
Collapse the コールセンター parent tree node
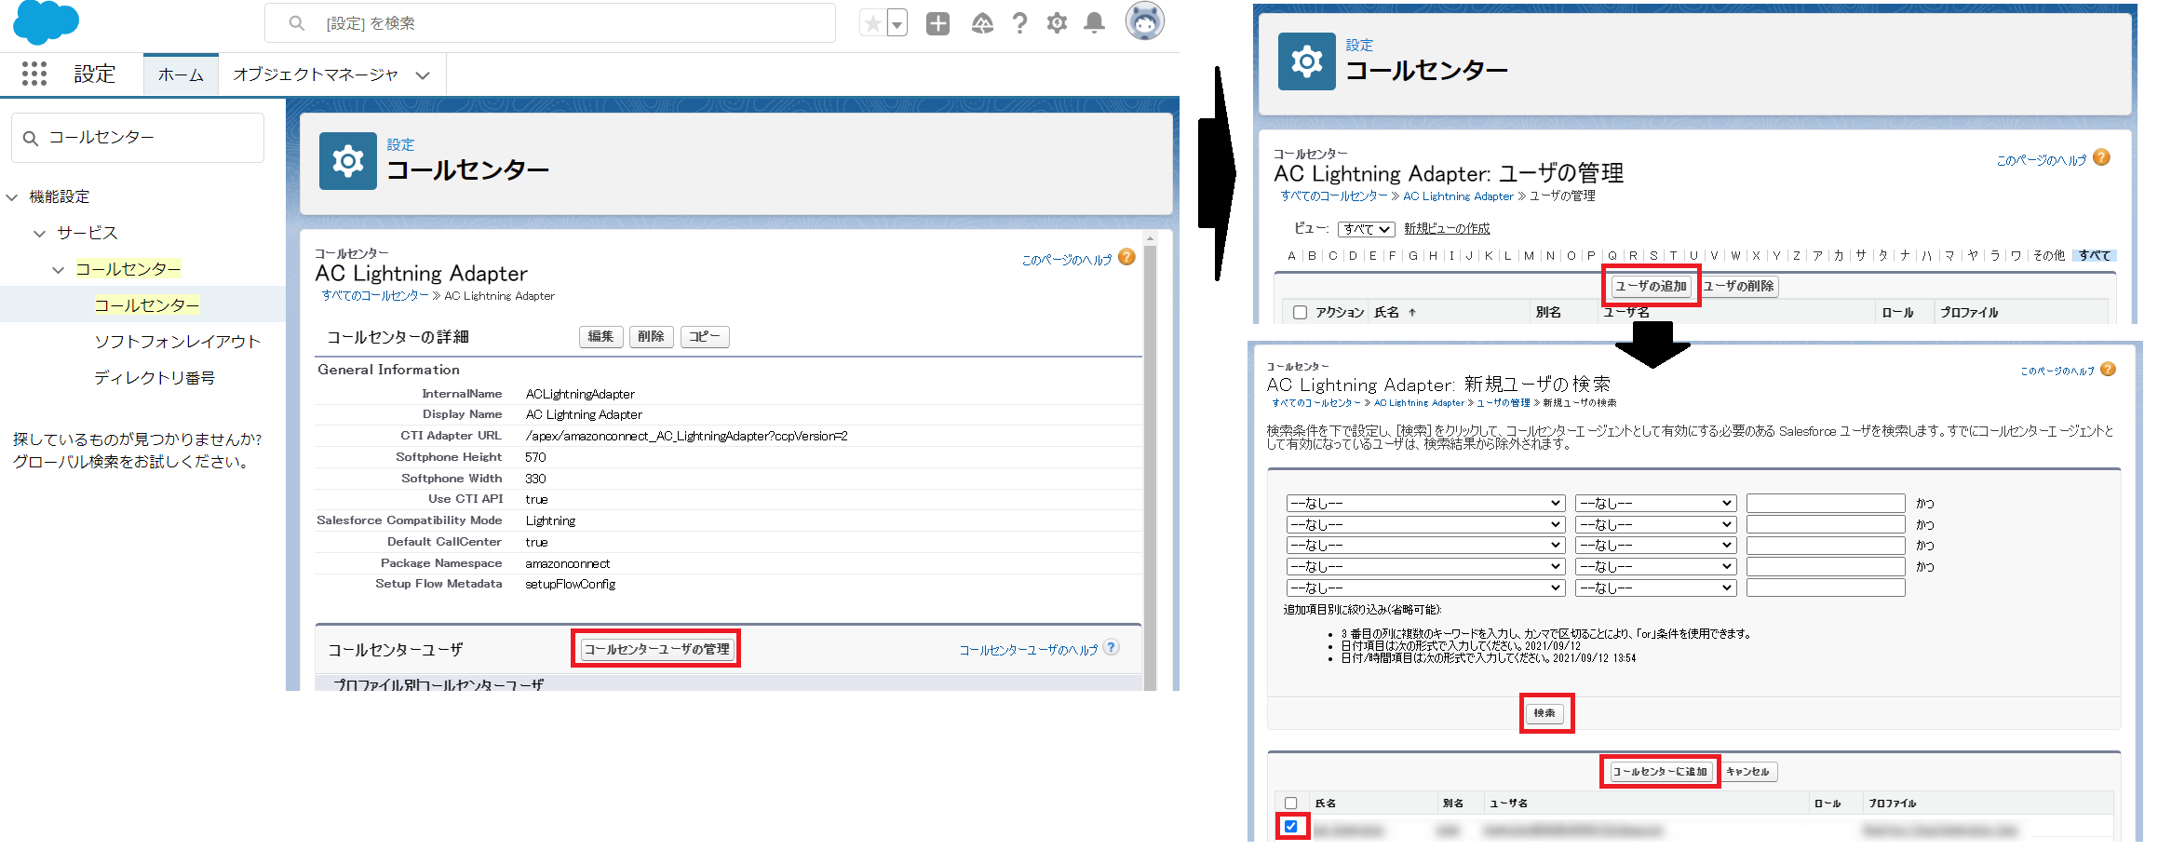point(58,270)
